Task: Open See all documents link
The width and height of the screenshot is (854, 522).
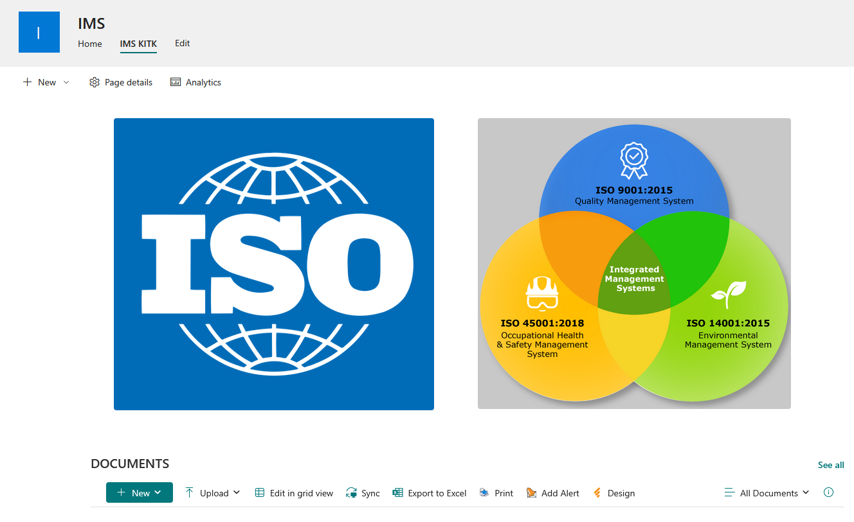Action: point(831,465)
